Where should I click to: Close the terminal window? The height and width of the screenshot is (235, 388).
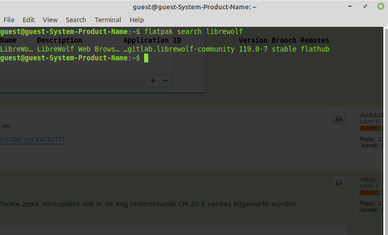(381, 6)
